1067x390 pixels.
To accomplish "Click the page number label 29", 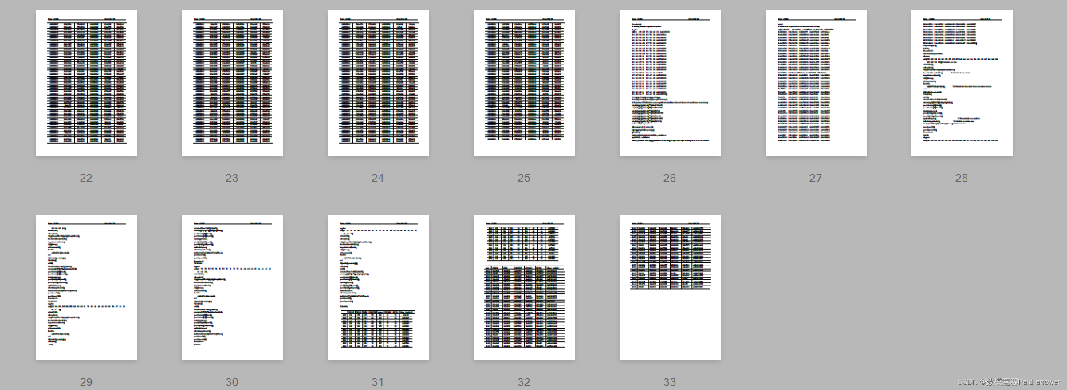I will point(86,382).
